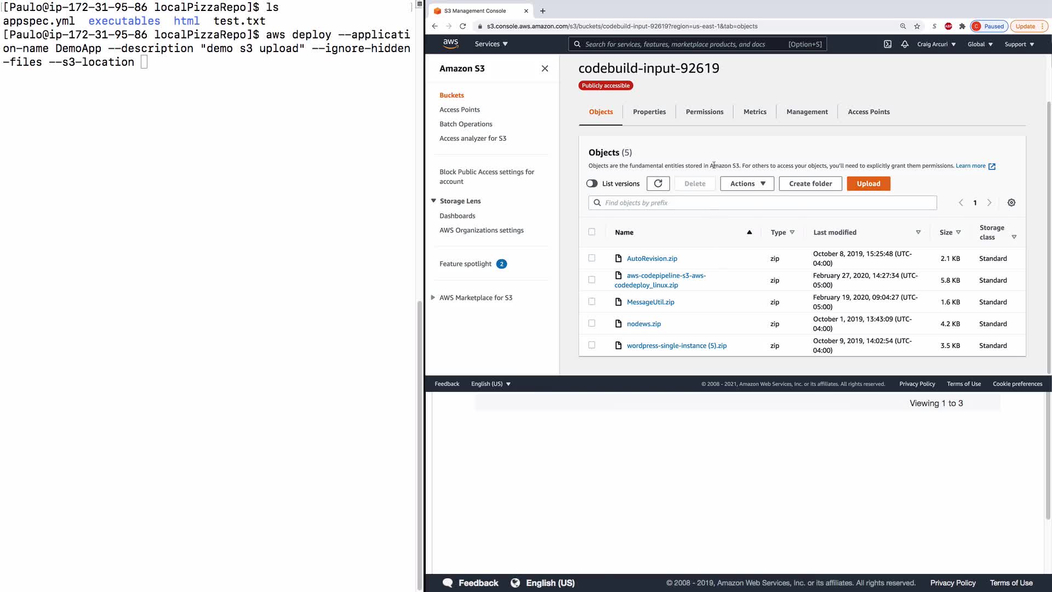1052x592 pixels.
Task: Click the AWS logo home icon
Action: 450,44
